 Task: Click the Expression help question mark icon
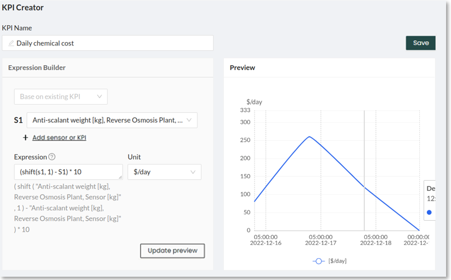tap(52, 157)
